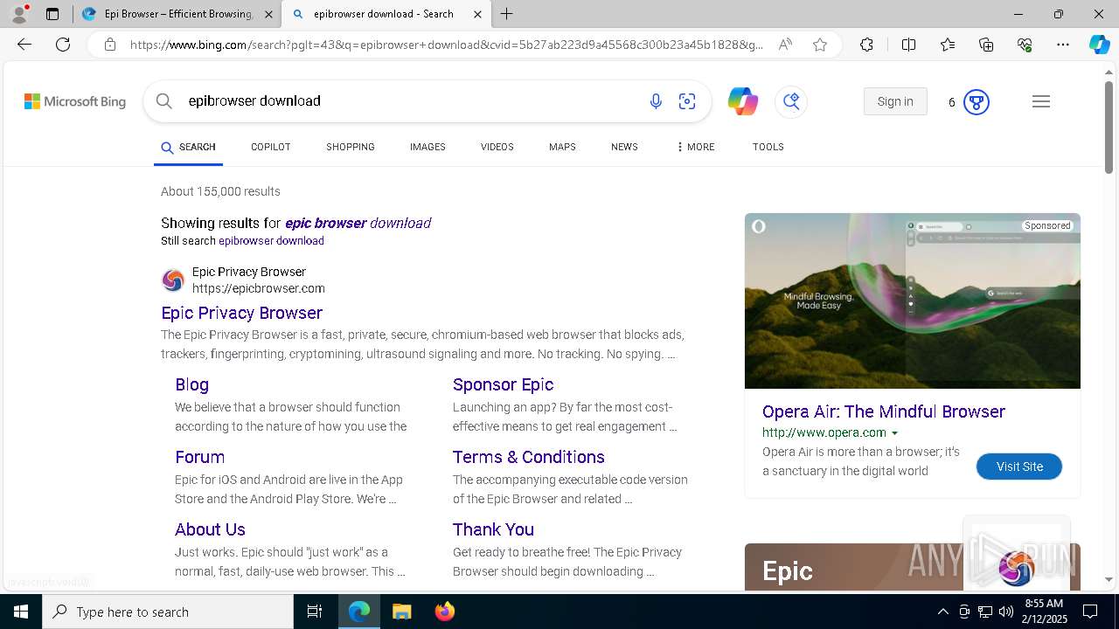Select the VIDEOS search tab
Screen dimensions: 1119x629
tap(497, 147)
